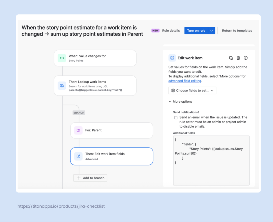Enable 'Send an email when the issue is updated'
Image resolution: width=273 pixels, height=222 pixels.
tap(176, 117)
